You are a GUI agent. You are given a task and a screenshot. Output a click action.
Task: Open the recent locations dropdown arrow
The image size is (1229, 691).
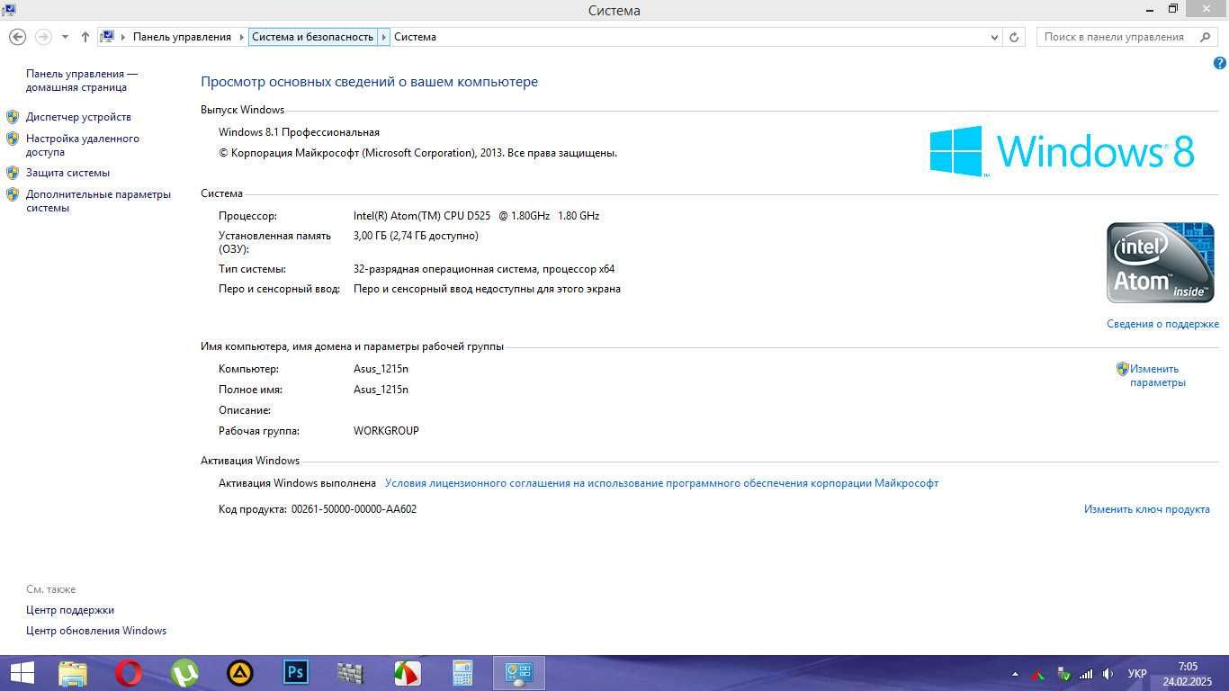(x=65, y=37)
